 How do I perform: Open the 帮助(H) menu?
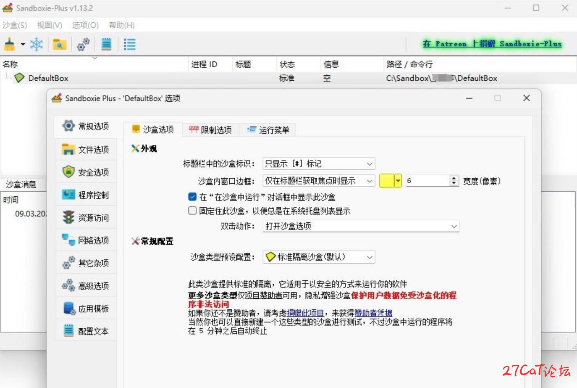click(x=122, y=25)
